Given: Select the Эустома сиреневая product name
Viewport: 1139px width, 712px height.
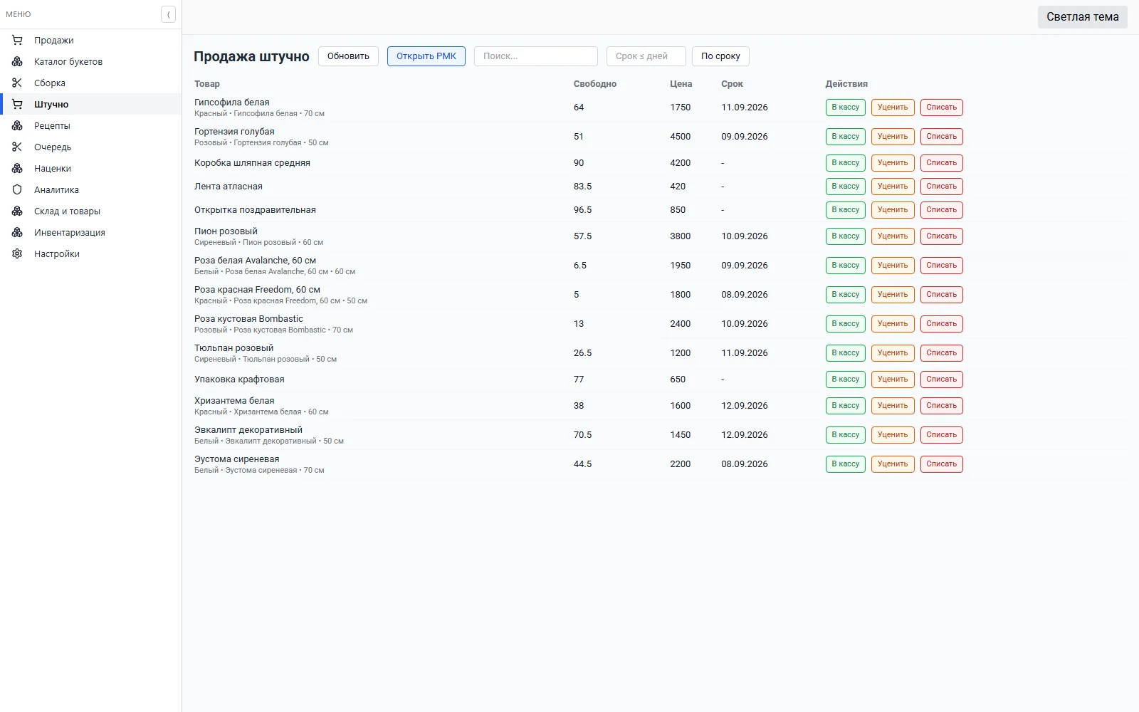Looking at the screenshot, I should pos(237,459).
